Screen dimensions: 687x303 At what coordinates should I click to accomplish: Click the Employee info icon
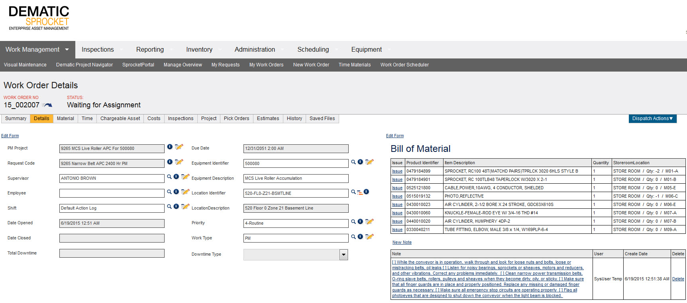point(176,192)
